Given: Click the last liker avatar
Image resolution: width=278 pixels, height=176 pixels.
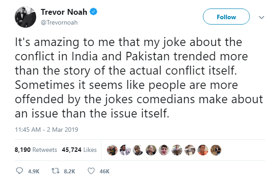Looking at the screenshot, I should [x=216, y=150].
